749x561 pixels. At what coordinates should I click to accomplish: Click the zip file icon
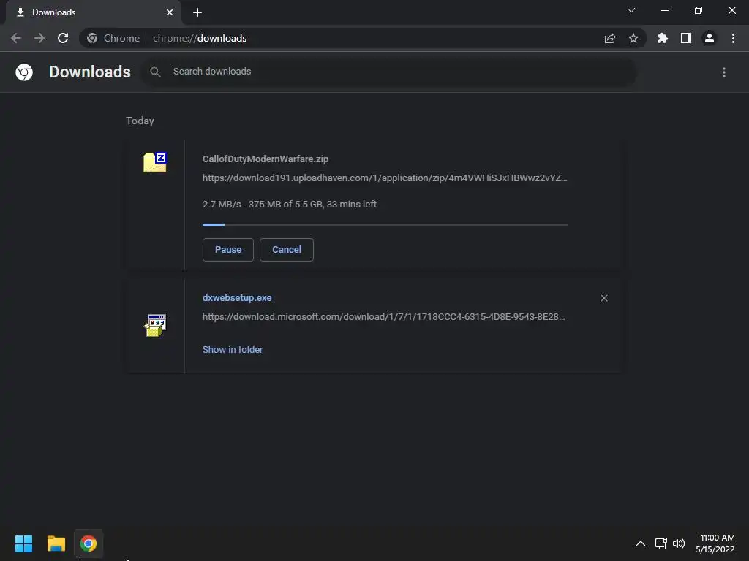coord(155,162)
